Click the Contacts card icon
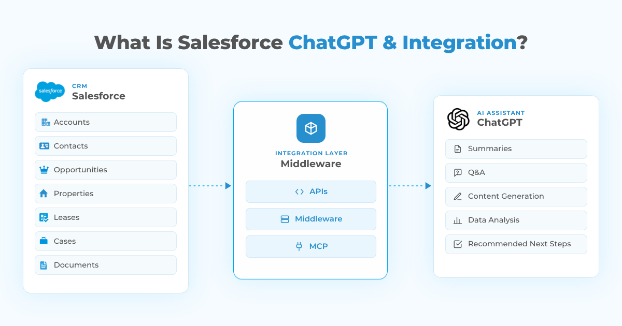The image size is (622, 326). tap(44, 146)
